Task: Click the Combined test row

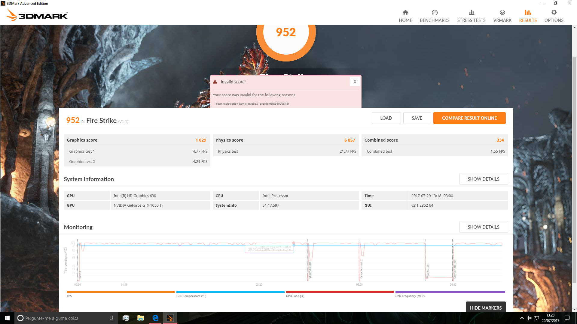Action: [x=435, y=151]
